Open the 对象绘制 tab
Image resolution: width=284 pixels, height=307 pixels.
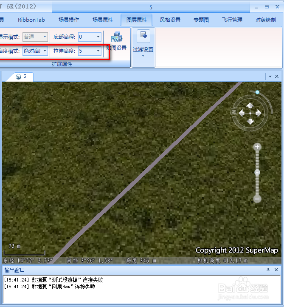pos(266,20)
